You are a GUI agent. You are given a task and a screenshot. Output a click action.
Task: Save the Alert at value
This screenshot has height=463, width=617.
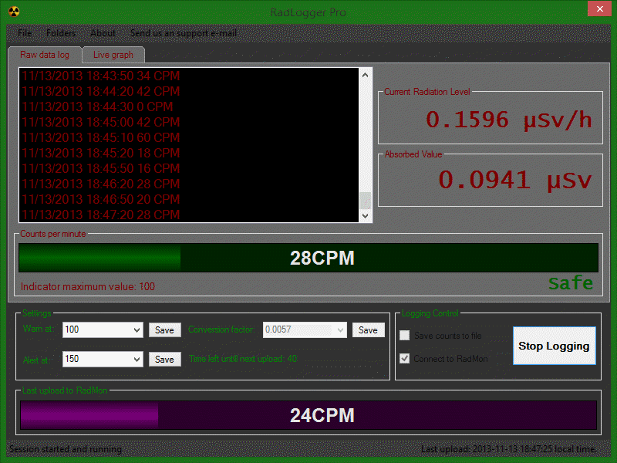pyautogui.click(x=164, y=359)
